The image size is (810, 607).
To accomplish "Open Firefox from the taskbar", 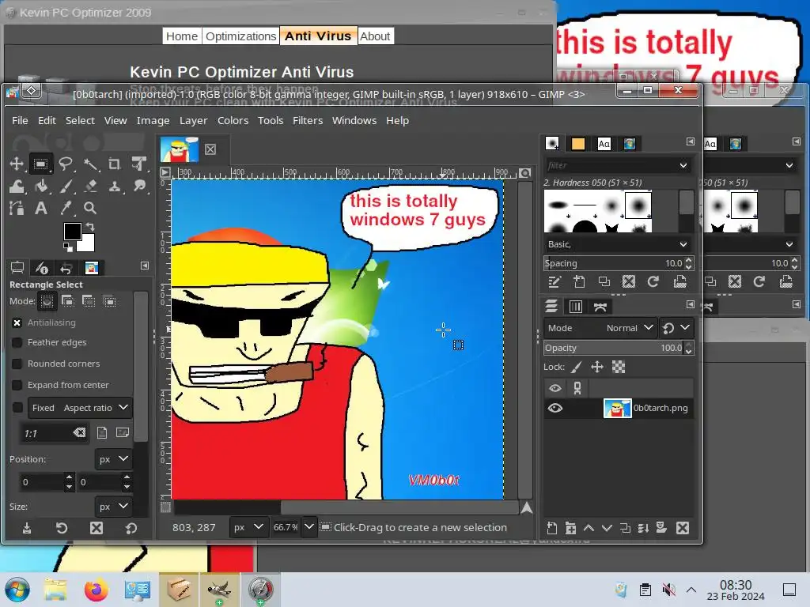I will pyautogui.click(x=96, y=590).
